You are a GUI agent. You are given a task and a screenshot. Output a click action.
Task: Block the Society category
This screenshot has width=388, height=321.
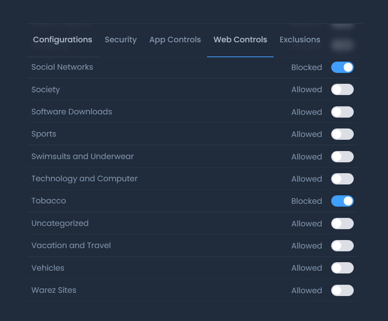tap(342, 89)
